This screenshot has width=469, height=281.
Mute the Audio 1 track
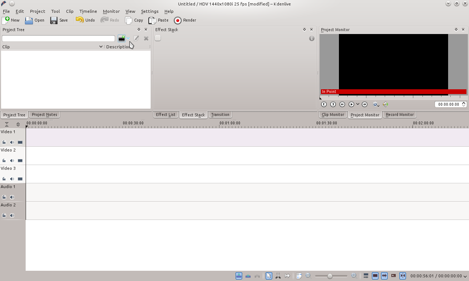pos(12,197)
